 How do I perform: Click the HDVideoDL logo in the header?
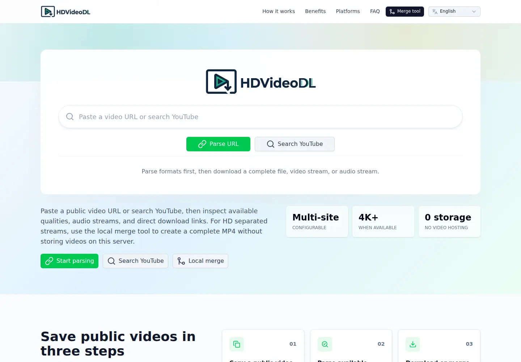coord(65,12)
